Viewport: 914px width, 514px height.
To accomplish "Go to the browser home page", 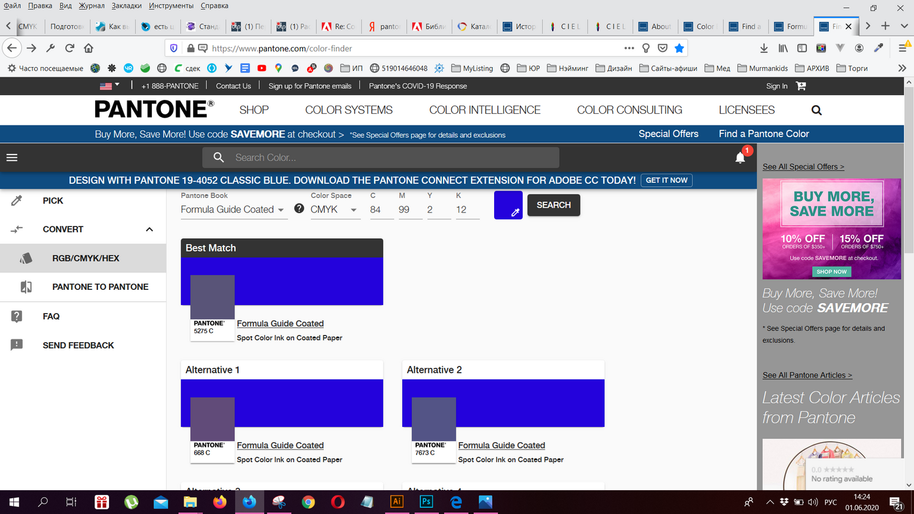I will click(x=89, y=48).
